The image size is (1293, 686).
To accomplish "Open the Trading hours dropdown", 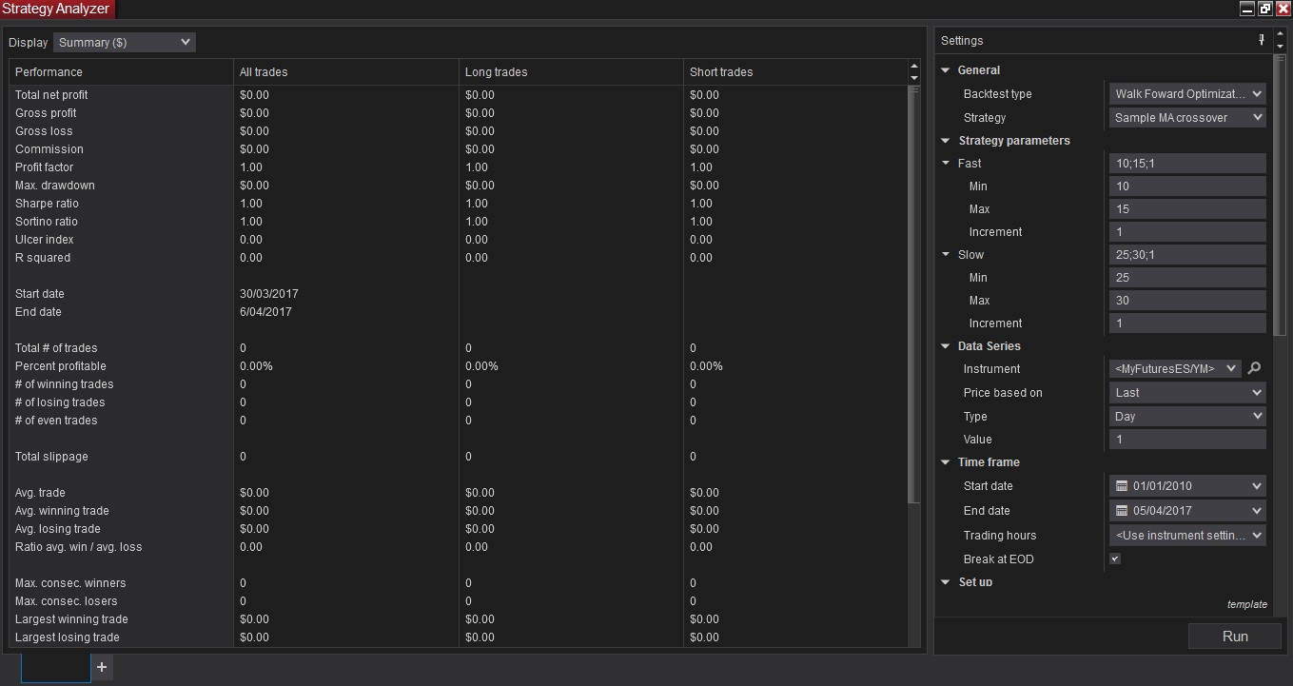I will click(1187, 536).
